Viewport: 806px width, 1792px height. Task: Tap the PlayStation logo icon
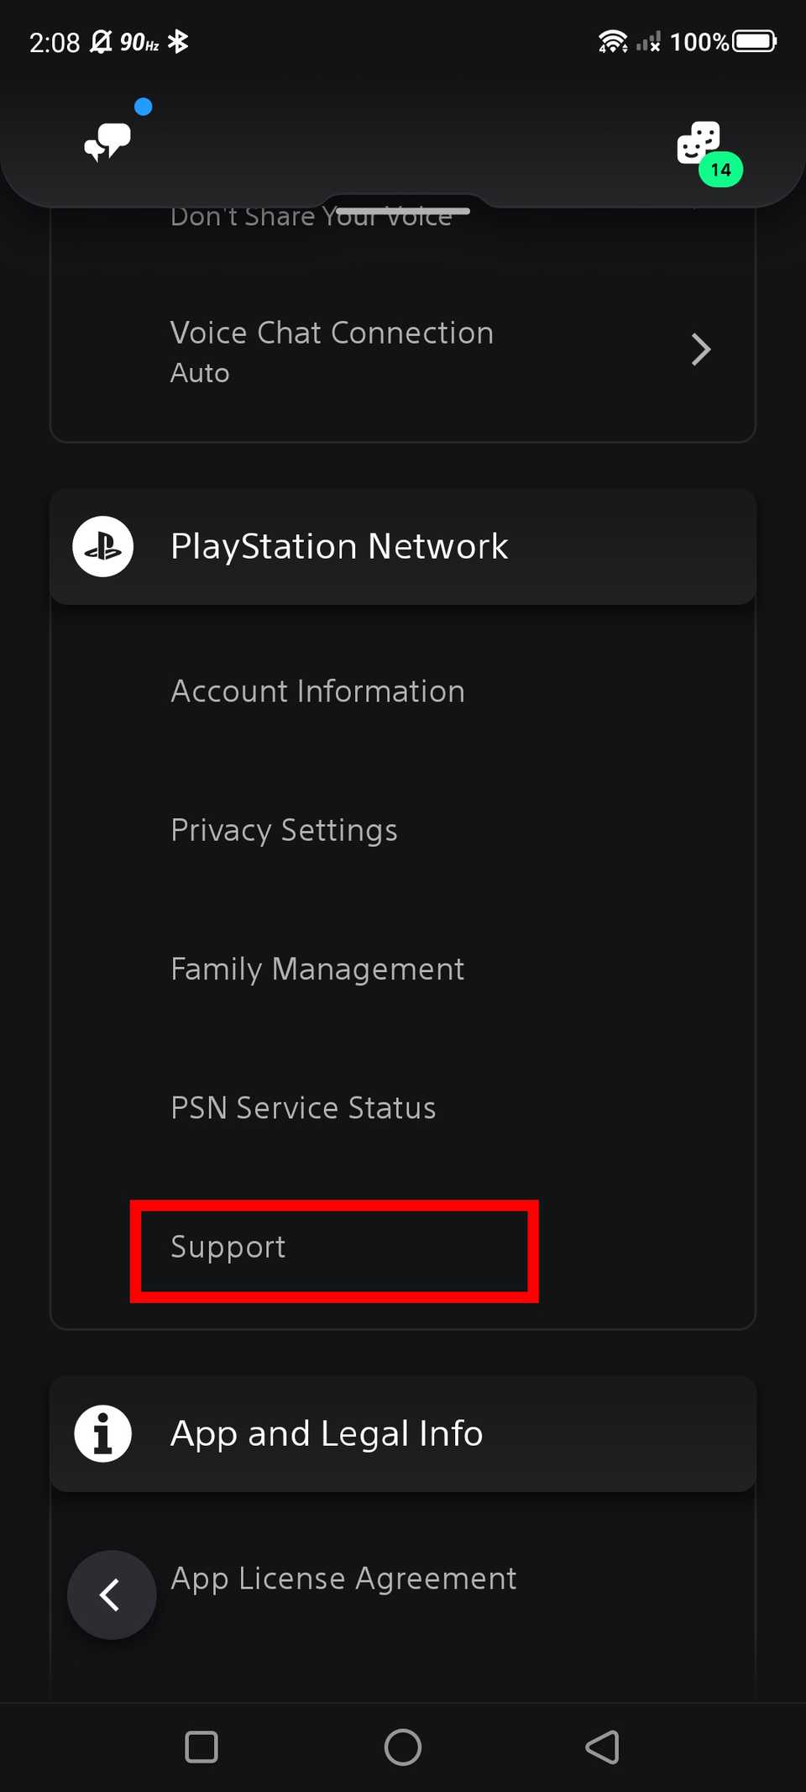102,546
